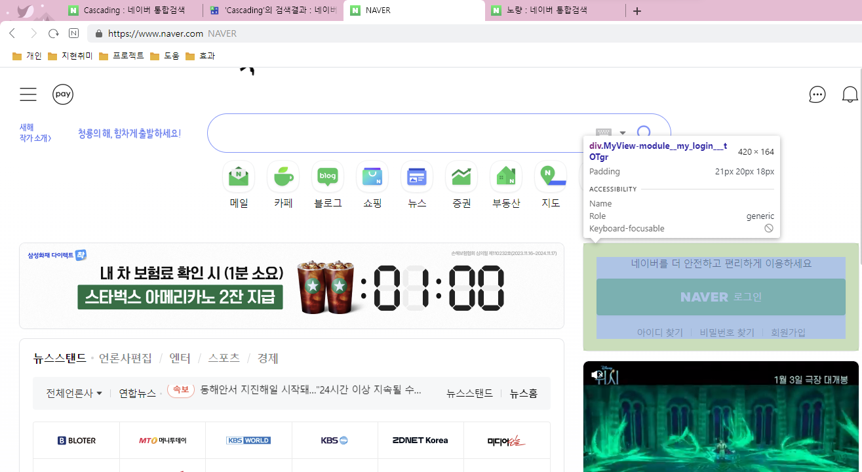Go forward with browser forward arrow
The width and height of the screenshot is (862, 472).
(33, 33)
